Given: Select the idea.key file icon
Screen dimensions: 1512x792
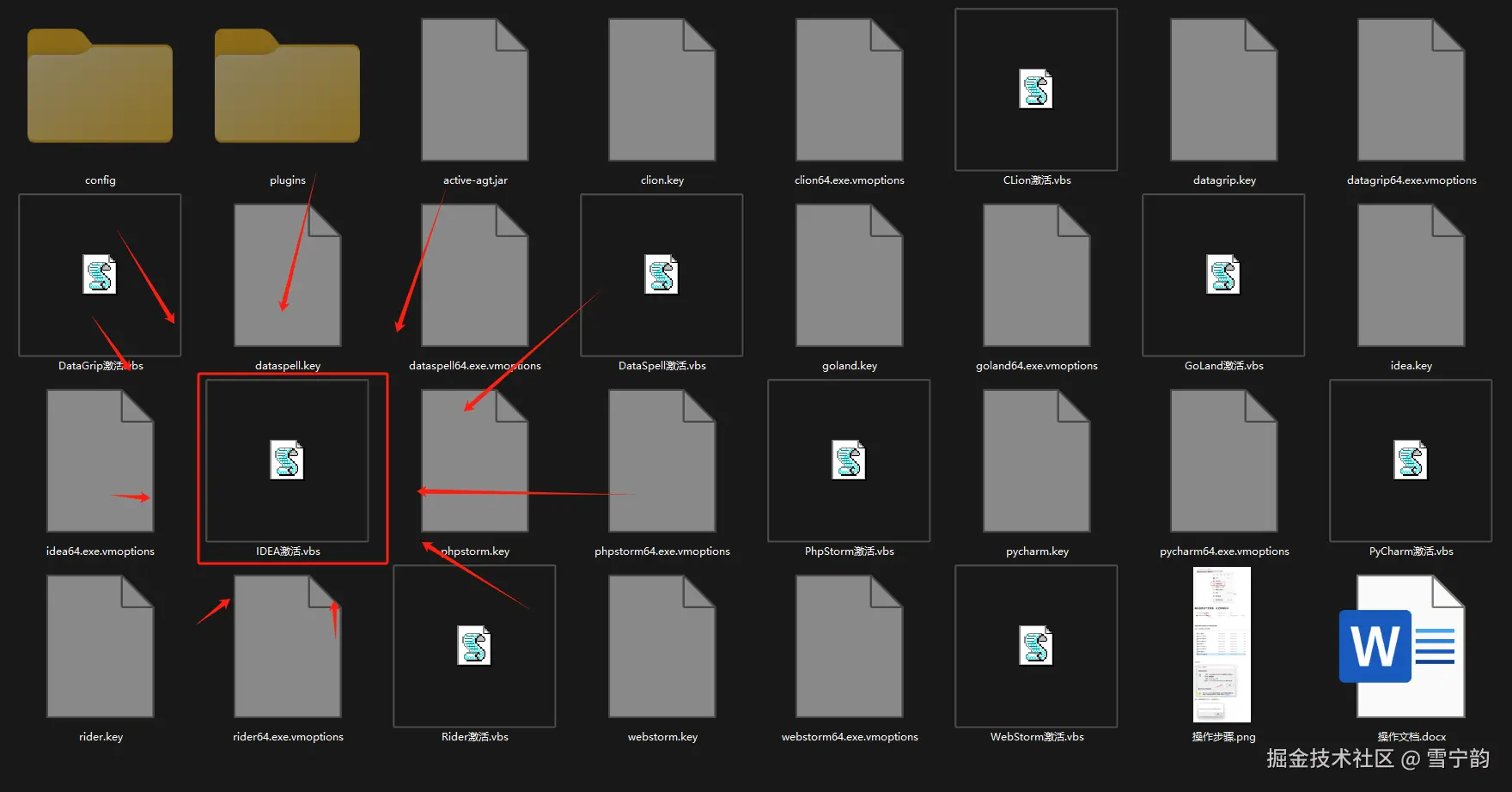Looking at the screenshot, I should (x=1411, y=275).
